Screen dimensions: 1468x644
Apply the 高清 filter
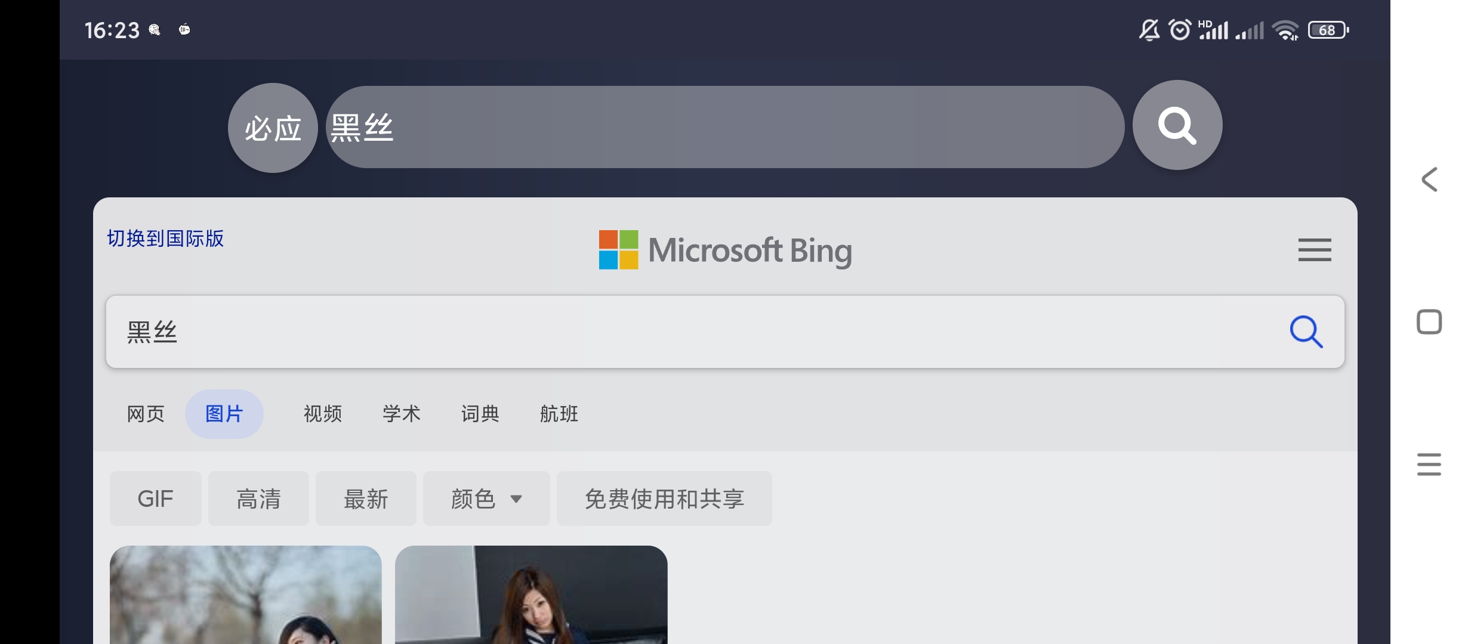point(258,499)
